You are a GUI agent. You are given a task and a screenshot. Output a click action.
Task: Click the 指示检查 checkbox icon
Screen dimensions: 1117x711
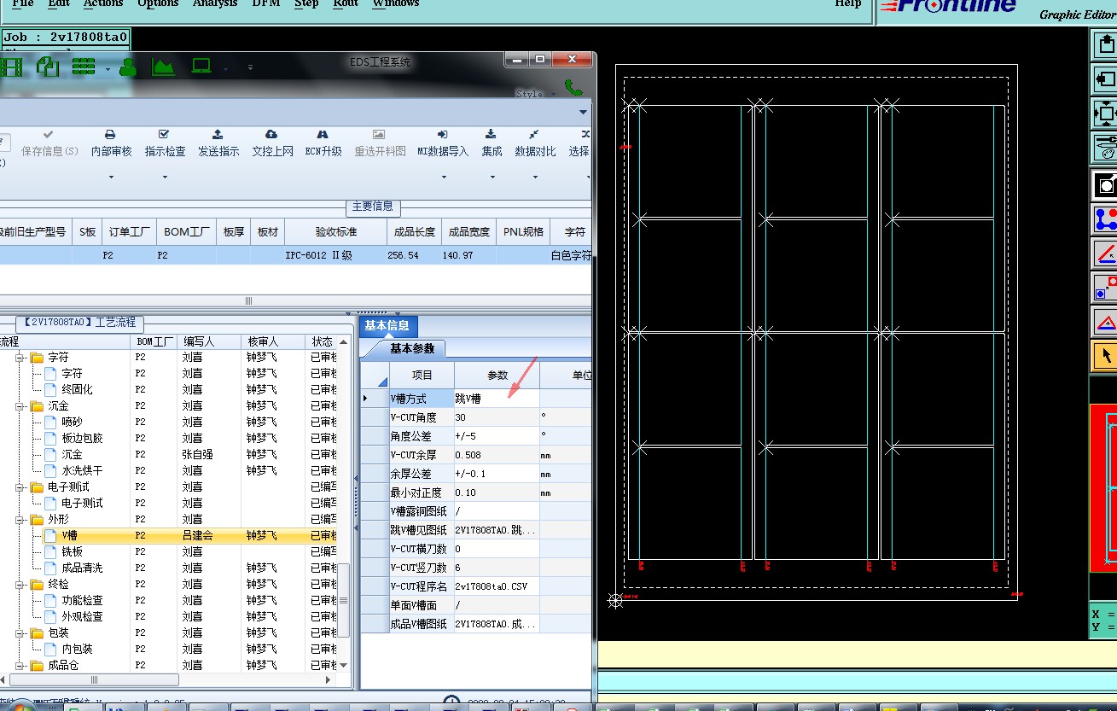[x=164, y=135]
